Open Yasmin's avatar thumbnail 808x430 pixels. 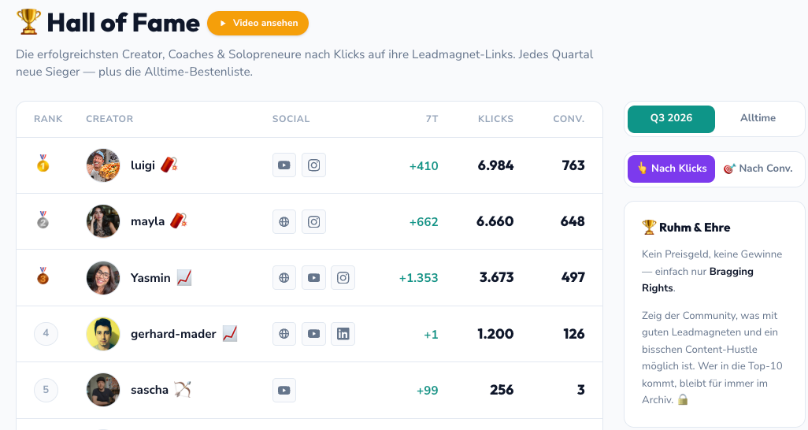click(103, 278)
